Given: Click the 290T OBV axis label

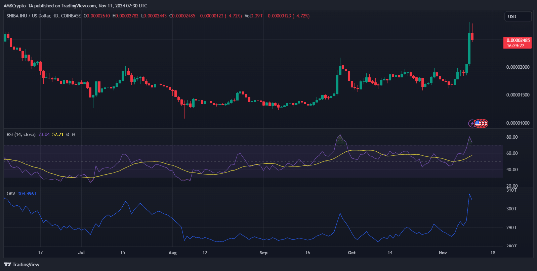Looking at the screenshot, I should pos(511,227).
